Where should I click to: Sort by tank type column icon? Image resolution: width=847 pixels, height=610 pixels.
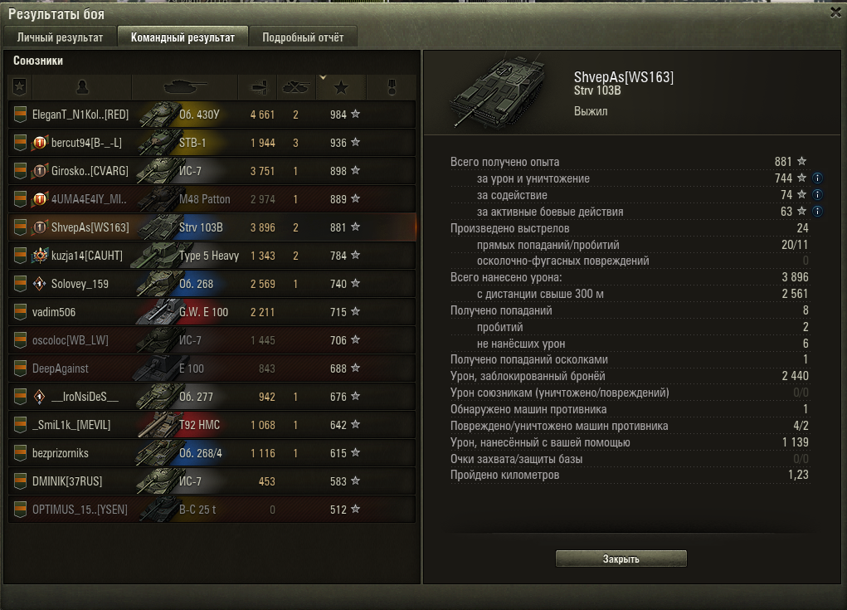(185, 87)
